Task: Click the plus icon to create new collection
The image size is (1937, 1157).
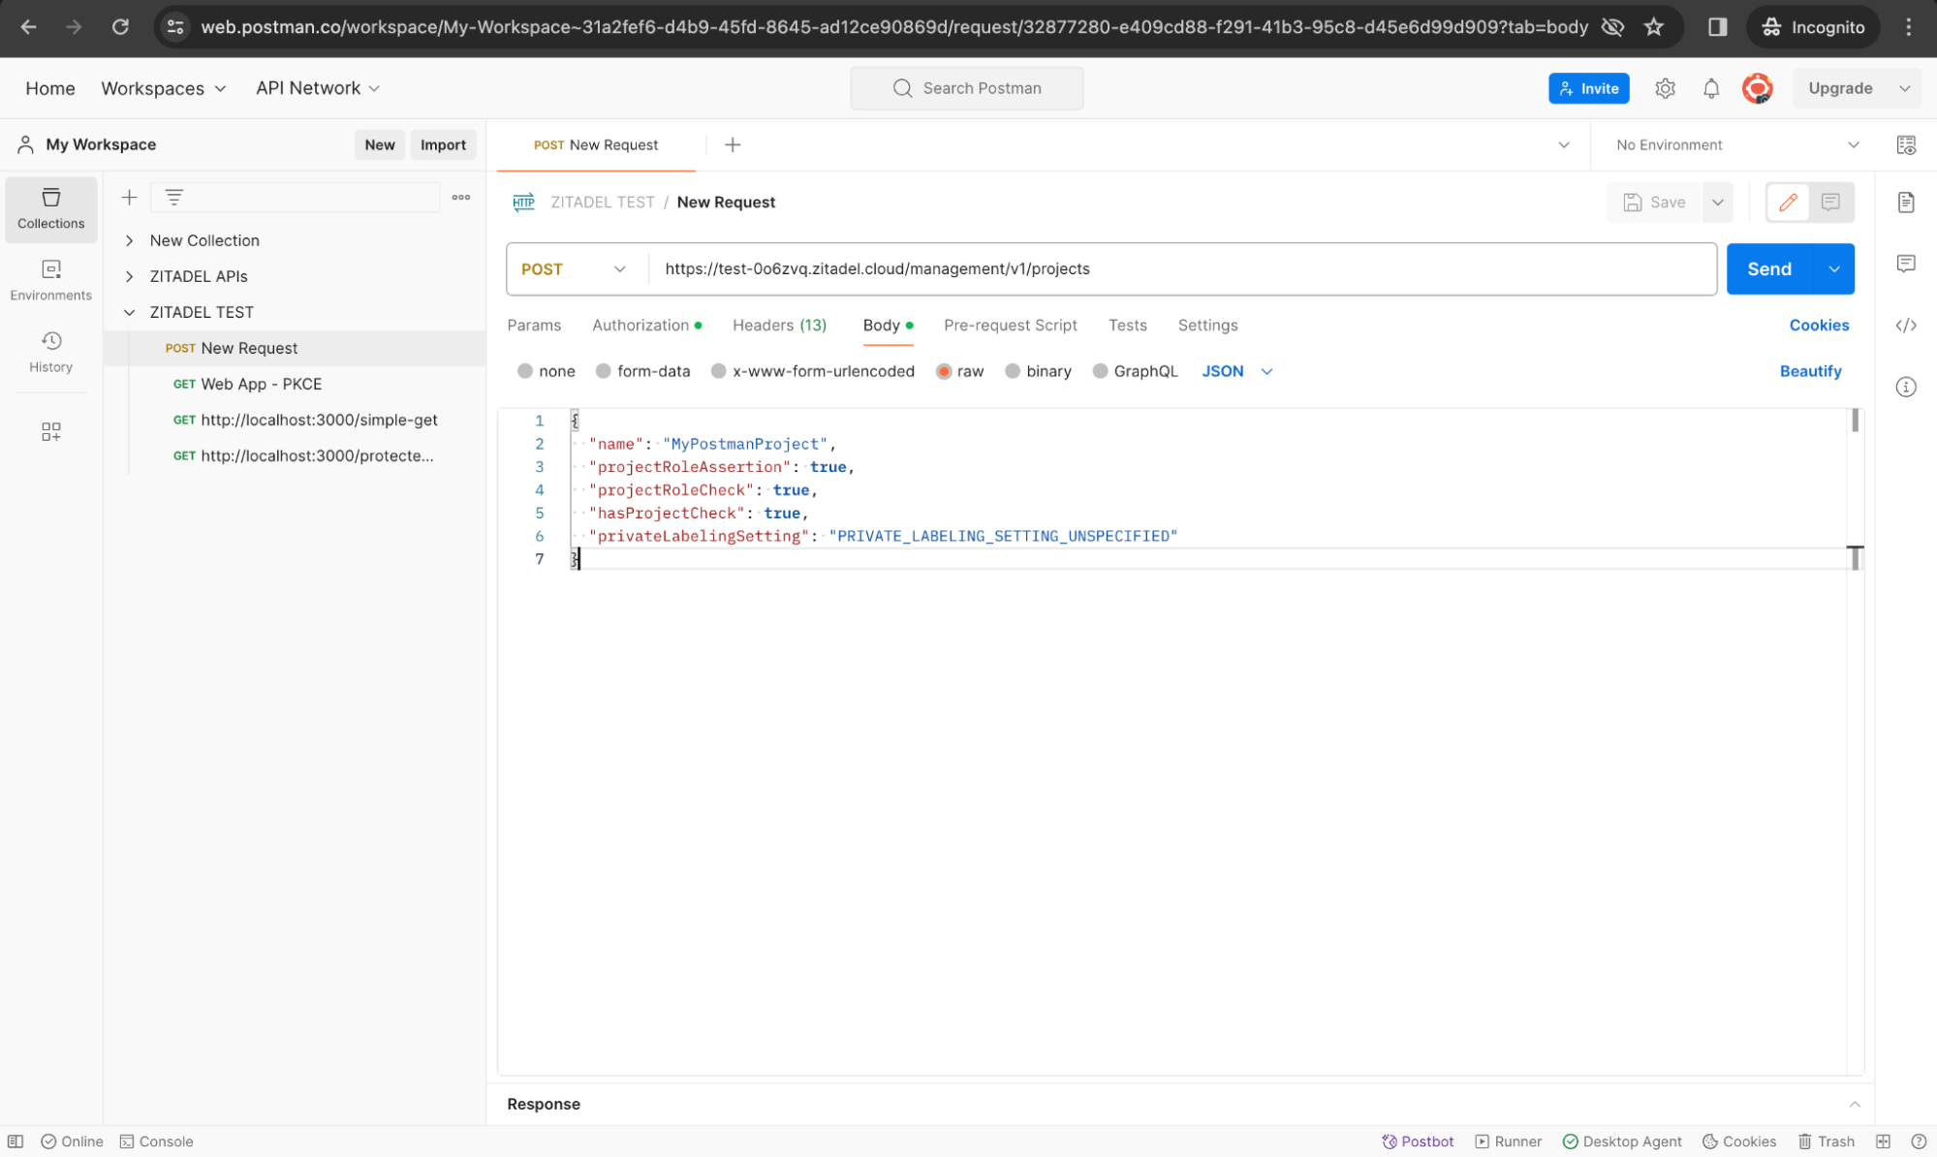Action: tap(129, 198)
